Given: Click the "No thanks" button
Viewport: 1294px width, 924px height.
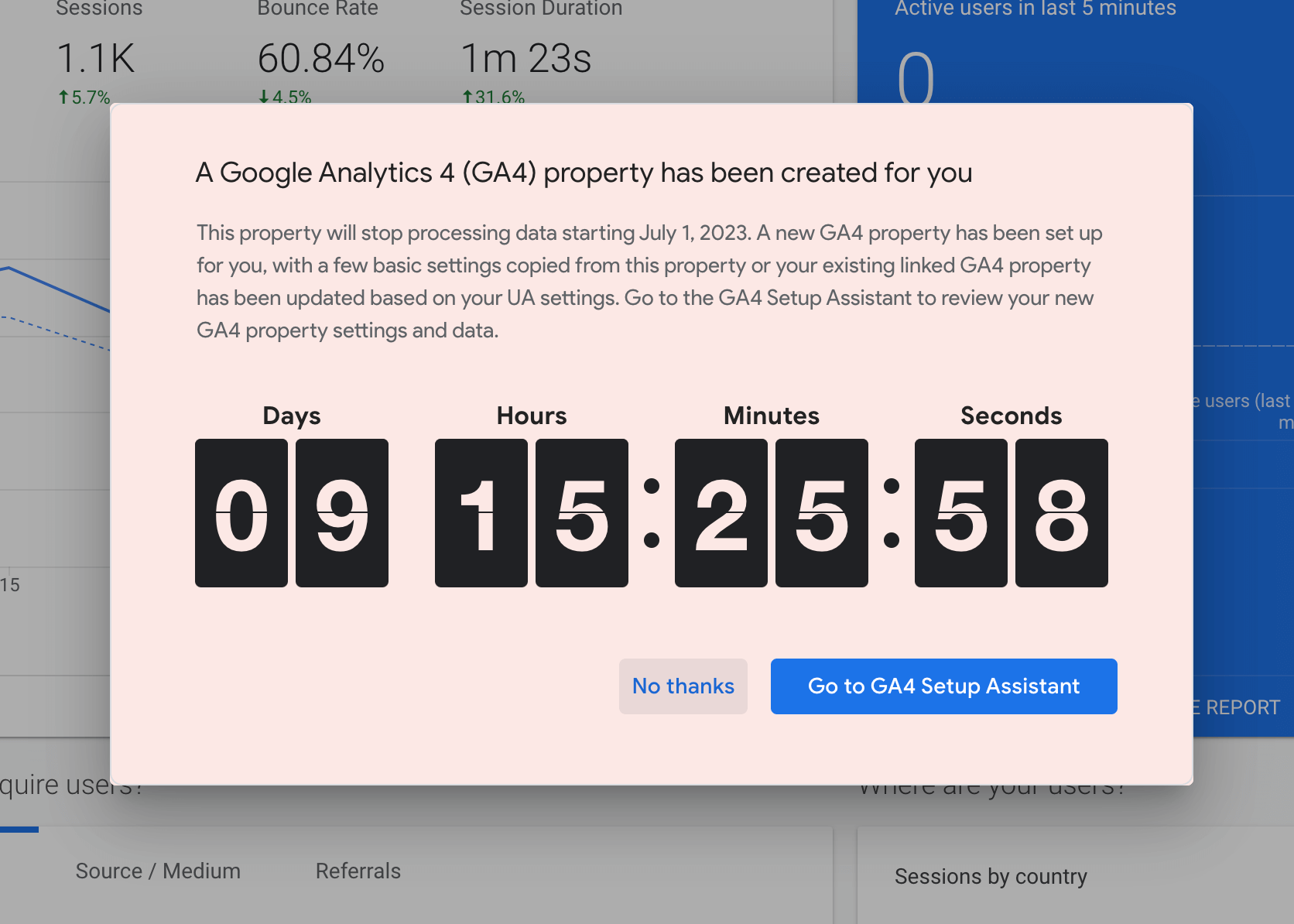Looking at the screenshot, I should coord(683,686).
